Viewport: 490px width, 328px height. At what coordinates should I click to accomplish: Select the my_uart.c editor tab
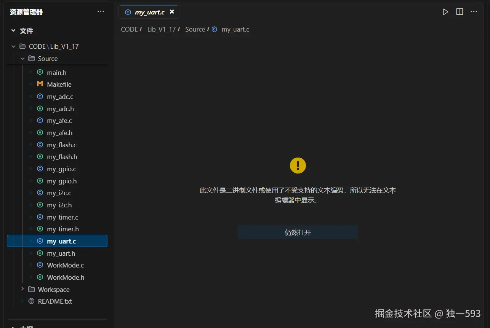(x=149, y=11)
